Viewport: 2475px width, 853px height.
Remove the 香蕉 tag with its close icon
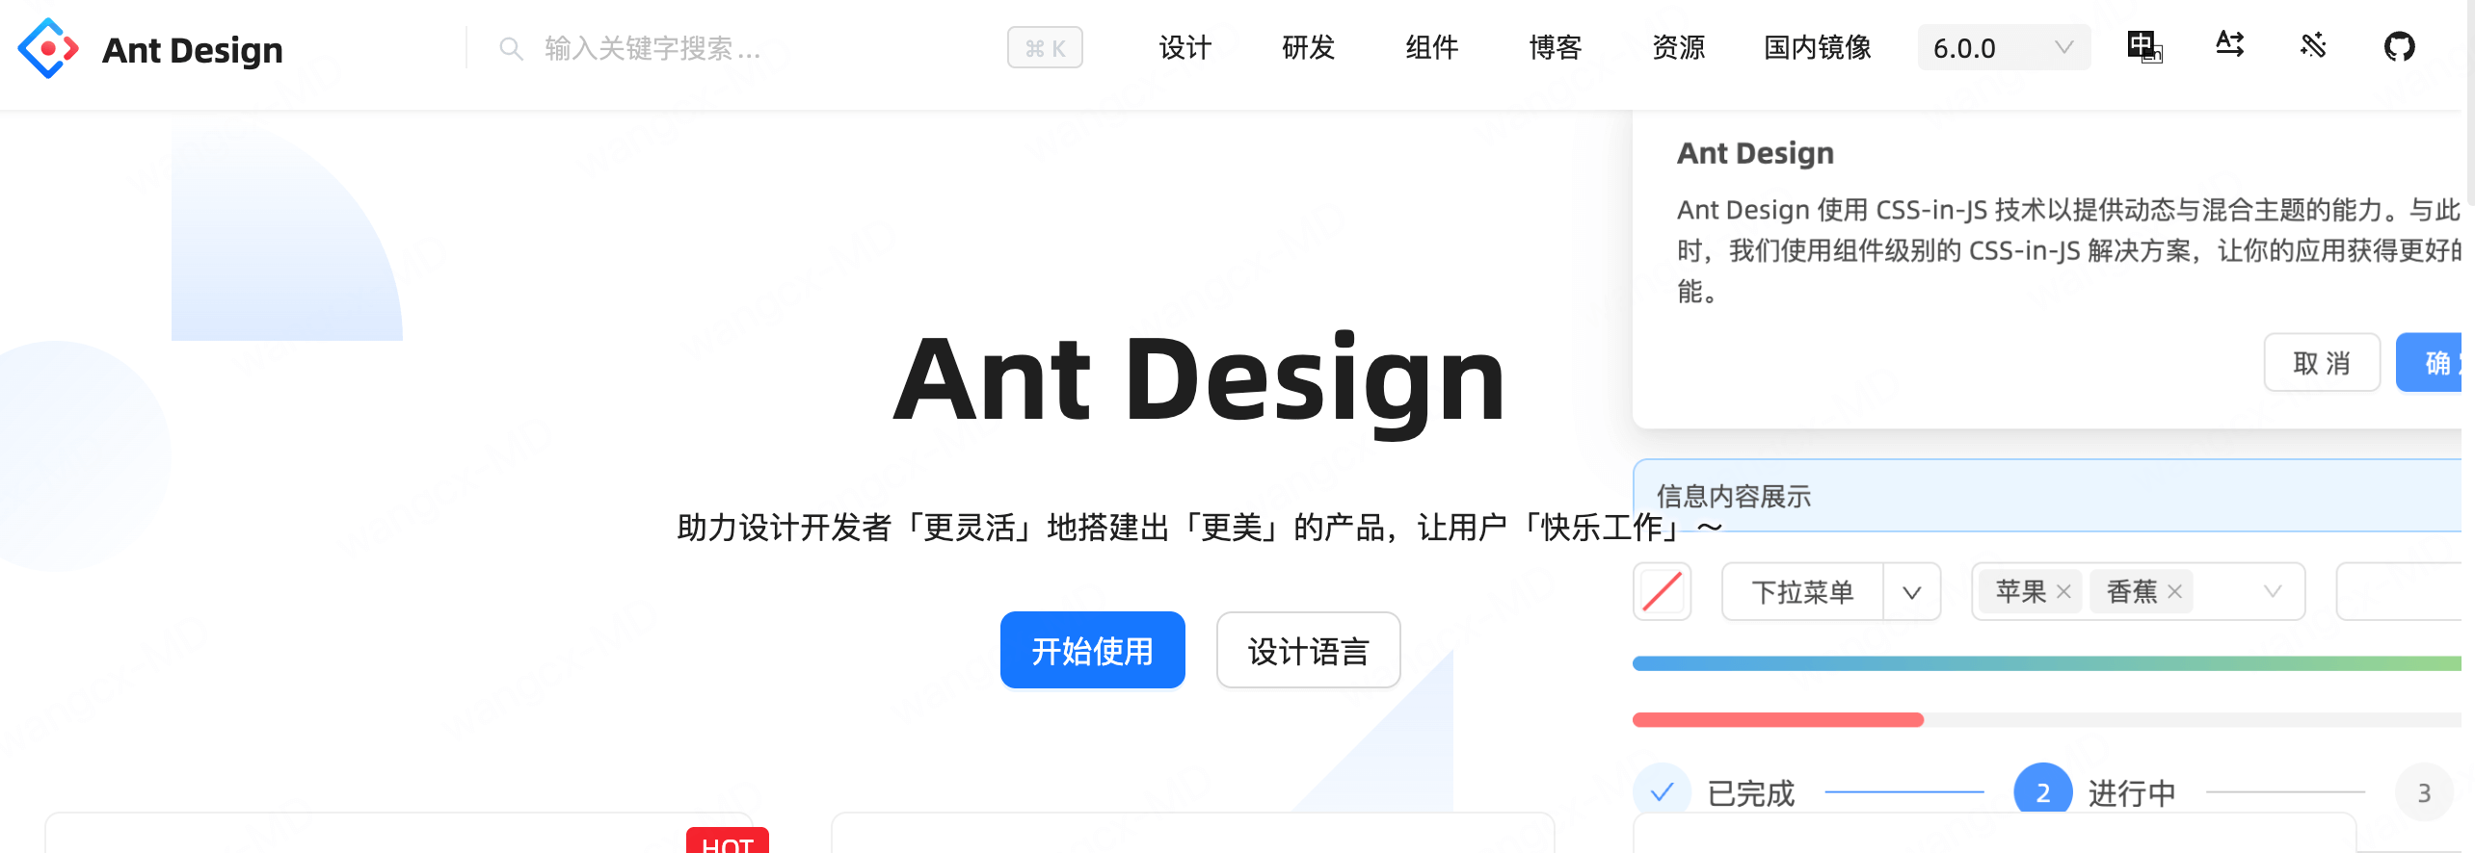pos(2174,591)
